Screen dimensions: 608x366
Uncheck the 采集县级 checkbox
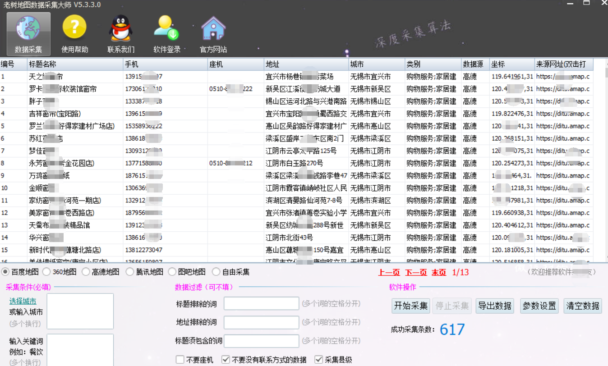(x=319, y=360)
